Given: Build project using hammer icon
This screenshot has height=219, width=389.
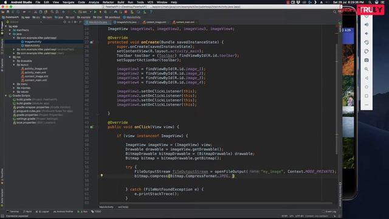Looking at the screenshot, I should click(x=75, y=12).
